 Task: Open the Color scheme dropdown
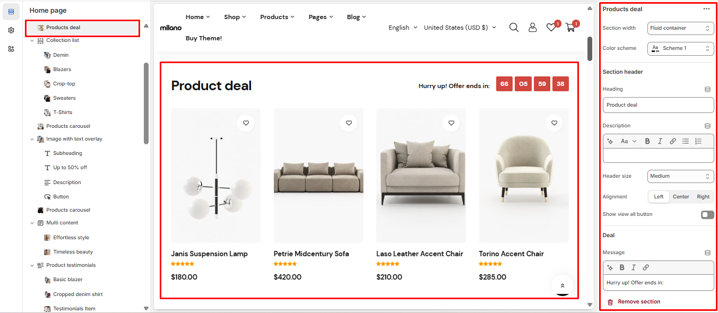point(681,48)
